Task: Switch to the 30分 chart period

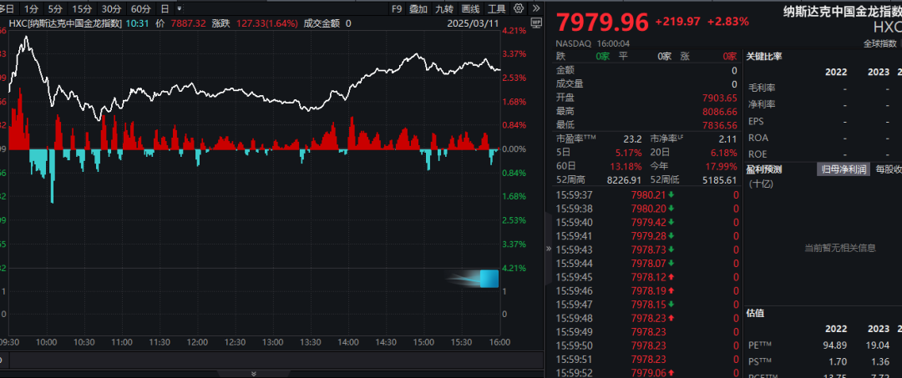Action: [111, 8]
